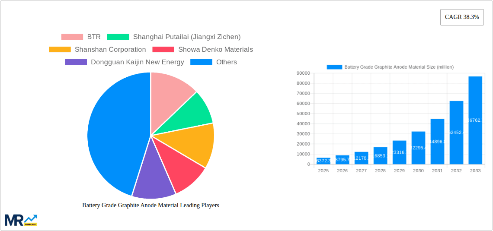Click the 2030 bar in the chart
This screenshot has width=493, height=231.
point(419,148)
